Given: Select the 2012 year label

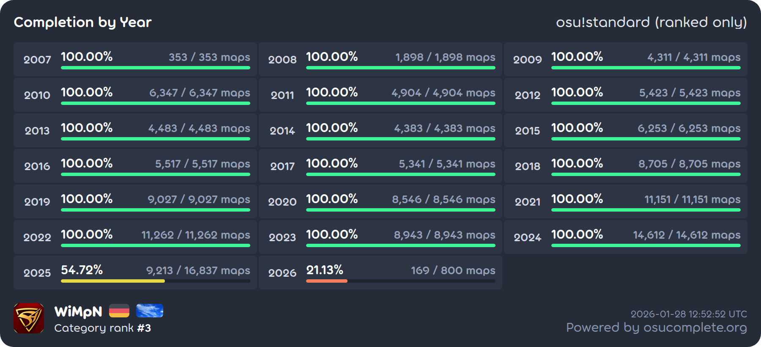Looking at the screenshot, I should [527, 95].
